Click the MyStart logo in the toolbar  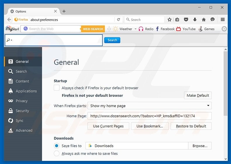point(12,29)
